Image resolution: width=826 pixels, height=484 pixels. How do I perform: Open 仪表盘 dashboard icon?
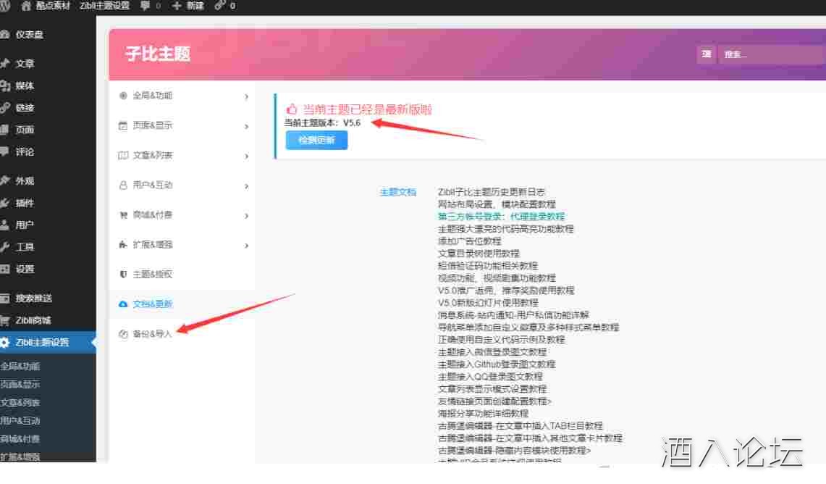(5, 34)
